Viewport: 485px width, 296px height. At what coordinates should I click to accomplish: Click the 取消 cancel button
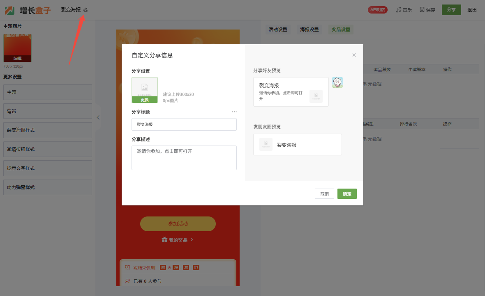(x=324, y=194)
